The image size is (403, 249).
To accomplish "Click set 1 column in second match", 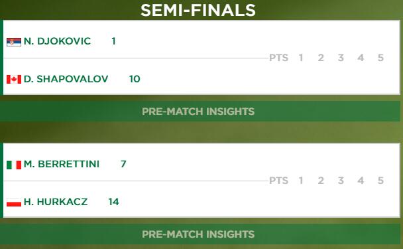I will click(x=301, y=181).
